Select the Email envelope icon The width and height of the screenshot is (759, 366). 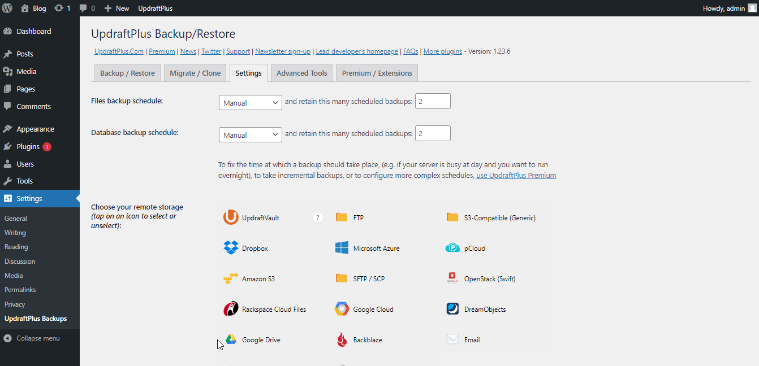tap(452, 339)
